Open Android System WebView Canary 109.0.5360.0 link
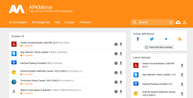Image resolution: width=193 pixels, height=98 pixels. click(x=44, y=71)
